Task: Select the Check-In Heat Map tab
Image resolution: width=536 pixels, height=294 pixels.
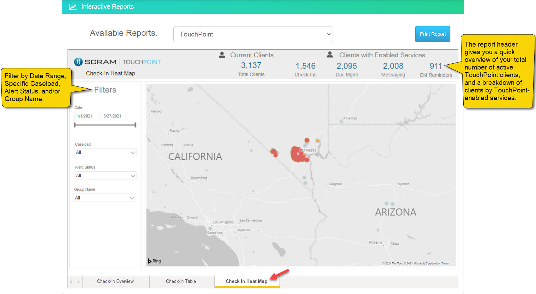Action: pos(246,281)
